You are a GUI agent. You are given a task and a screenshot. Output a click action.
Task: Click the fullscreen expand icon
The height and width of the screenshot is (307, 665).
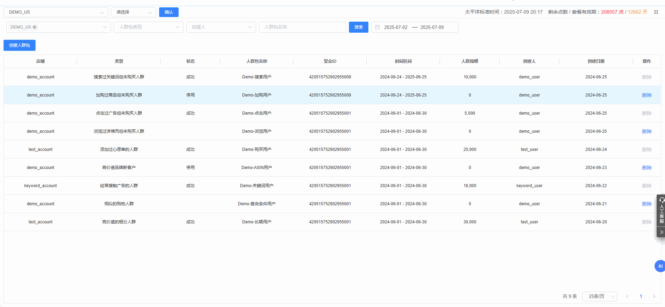(656, 12)
